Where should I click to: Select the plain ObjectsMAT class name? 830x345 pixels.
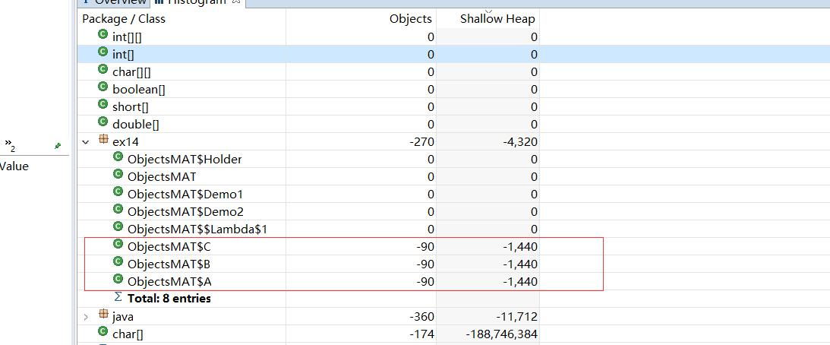[162, 177]
